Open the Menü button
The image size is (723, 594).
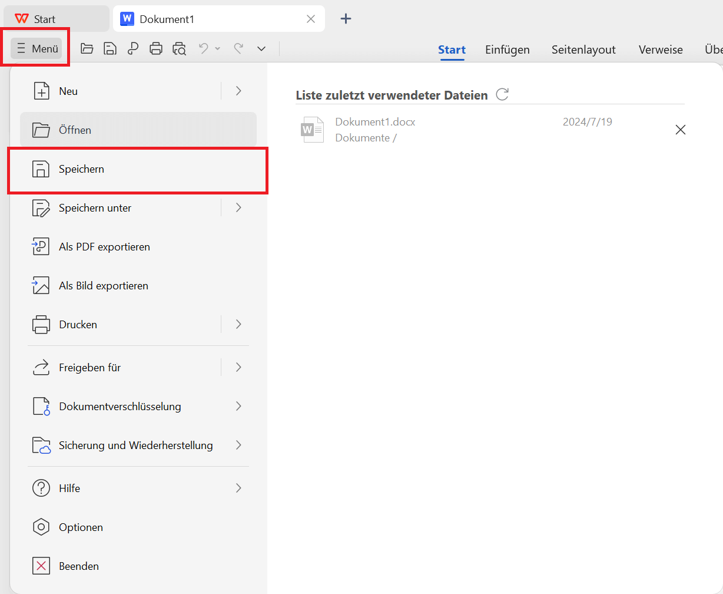pos(37,48)
